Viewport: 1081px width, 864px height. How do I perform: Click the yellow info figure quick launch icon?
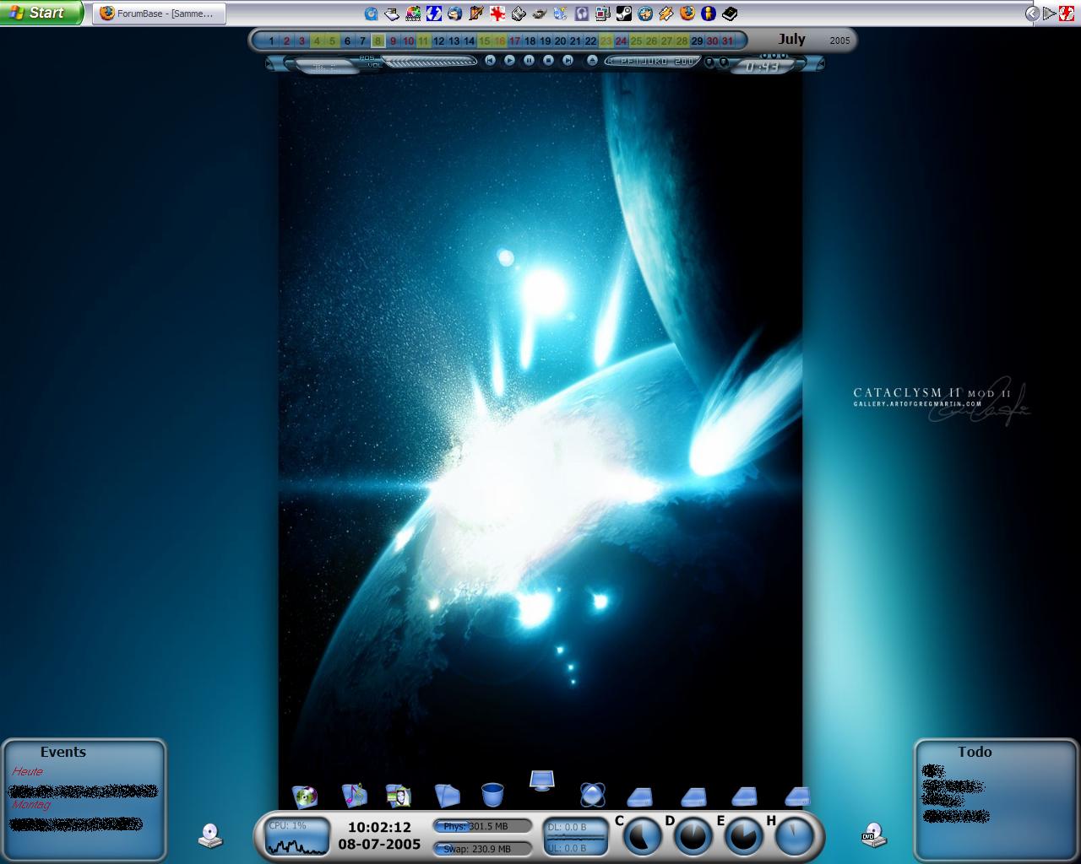click(708, 13)
